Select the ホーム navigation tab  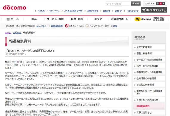[13, 19]
